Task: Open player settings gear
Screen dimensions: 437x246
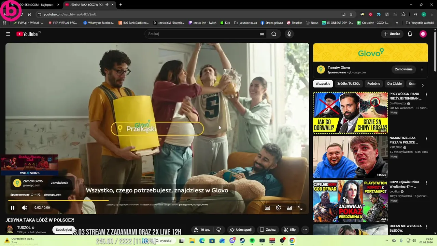Action: point(278,208)
